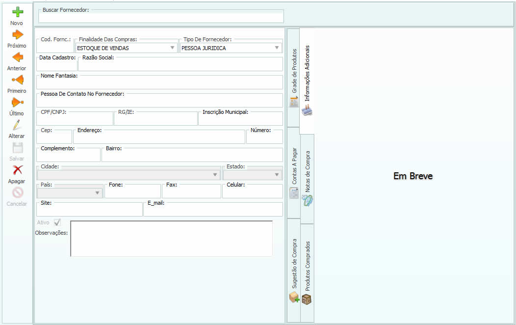This screenshot has width=516, height=325.
Task: Click the Alterar pencil icon
Action: click(17, 125)
